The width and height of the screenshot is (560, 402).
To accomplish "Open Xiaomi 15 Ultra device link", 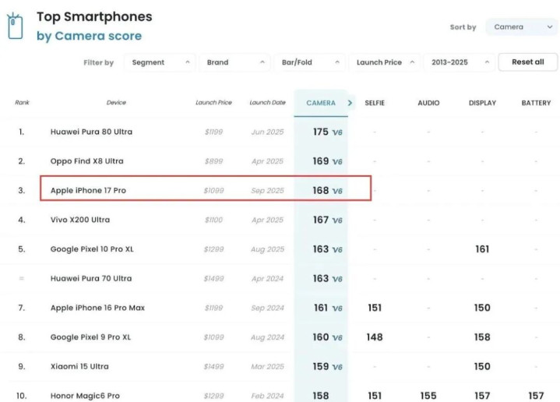I will (x=79, y=366).
